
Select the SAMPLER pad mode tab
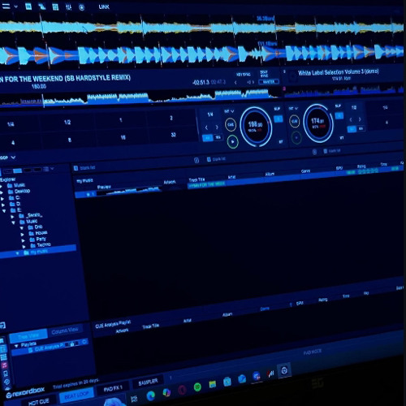[148, 382]
